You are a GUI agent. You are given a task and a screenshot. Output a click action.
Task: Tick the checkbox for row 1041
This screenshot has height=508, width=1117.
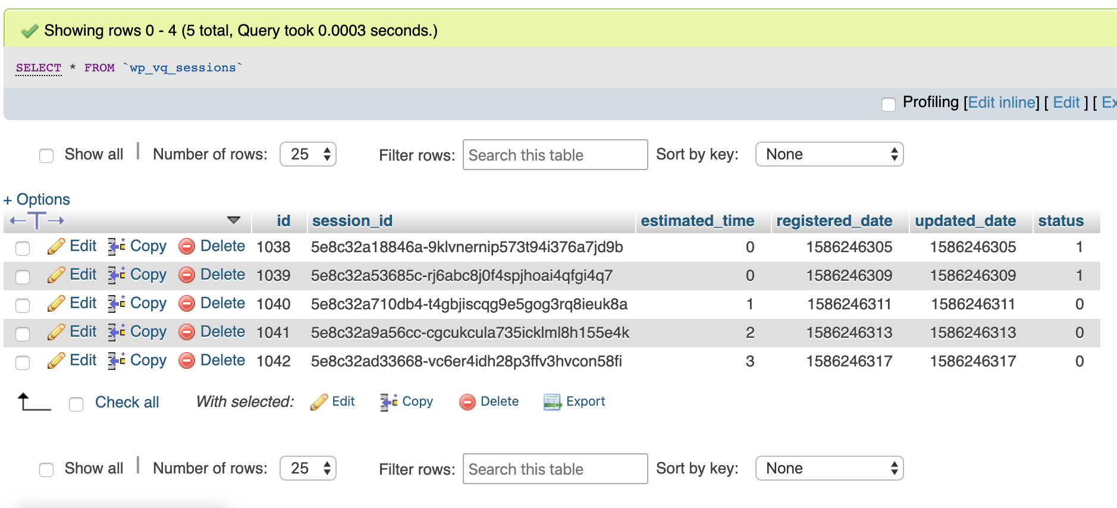click(23, 334)
